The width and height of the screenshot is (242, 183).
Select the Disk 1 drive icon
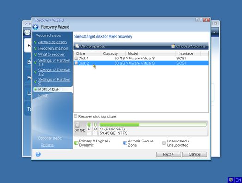click(76, 59)
